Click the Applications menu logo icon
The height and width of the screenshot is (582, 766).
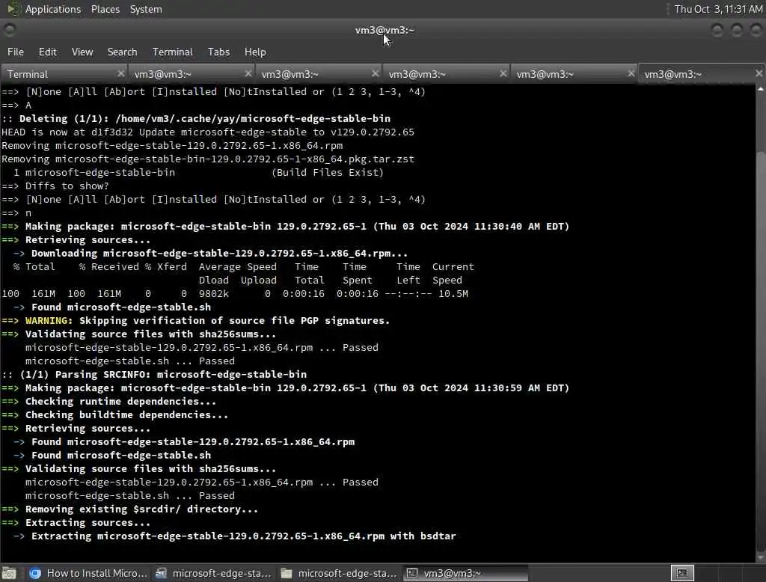point(13,9)
